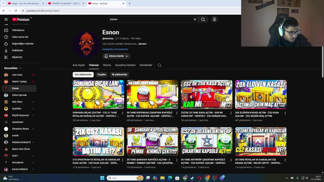Viewport: 324px width, 182px height.
Task: Open options for 50 TANE KOPENHAG video
Action: point(177,113)
